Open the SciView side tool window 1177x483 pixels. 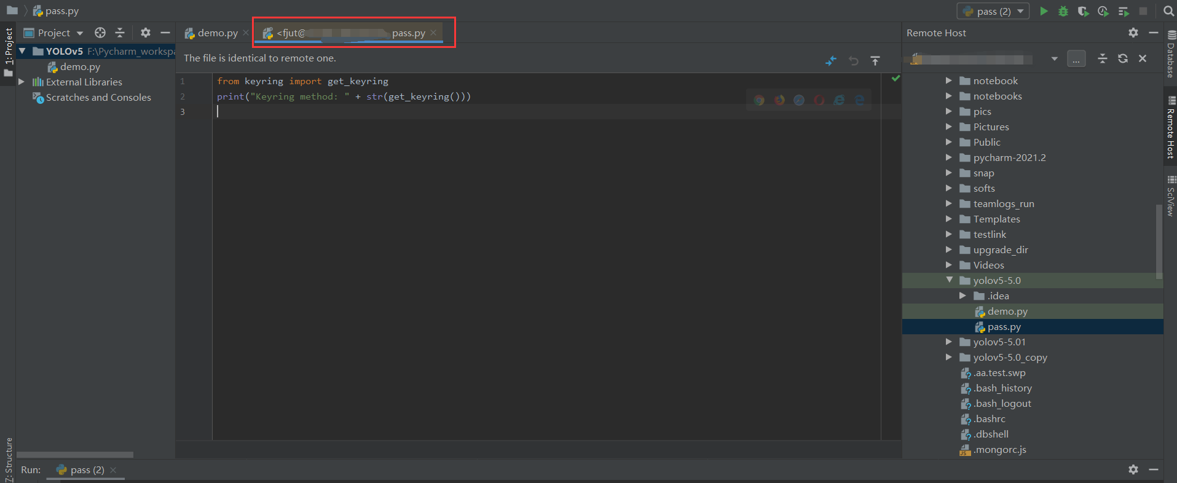1170,196
